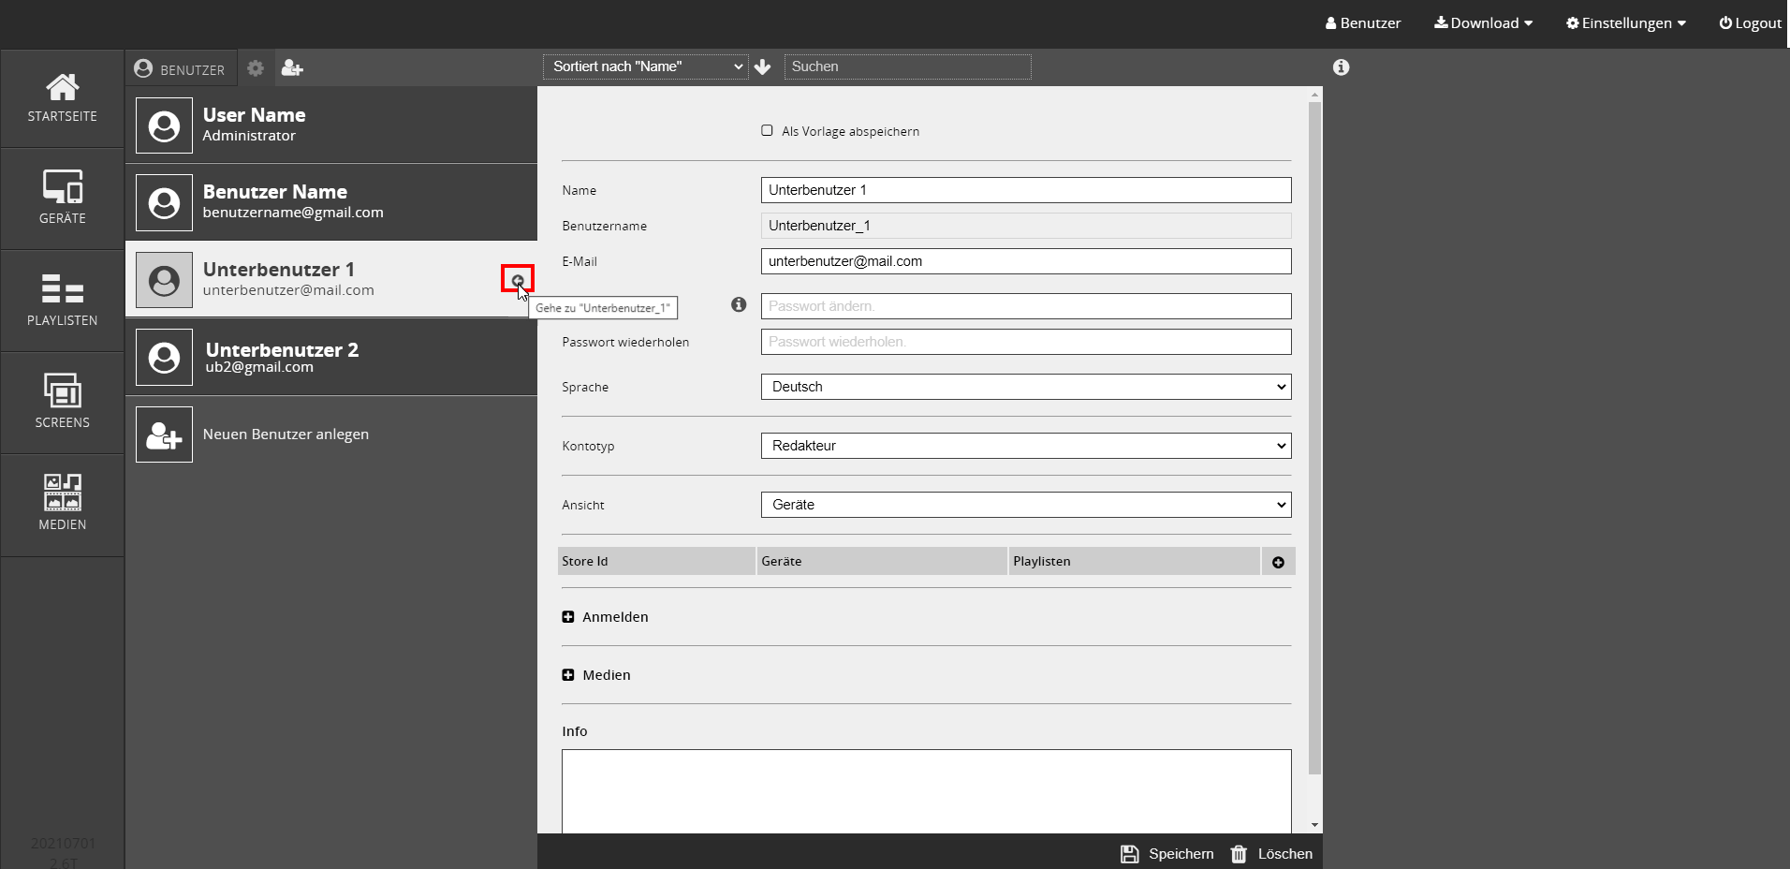Enable the Als Vorlage abspeichern checkbox
The width and height of the screenshot is (1790, 869).
tap(767, 131)
